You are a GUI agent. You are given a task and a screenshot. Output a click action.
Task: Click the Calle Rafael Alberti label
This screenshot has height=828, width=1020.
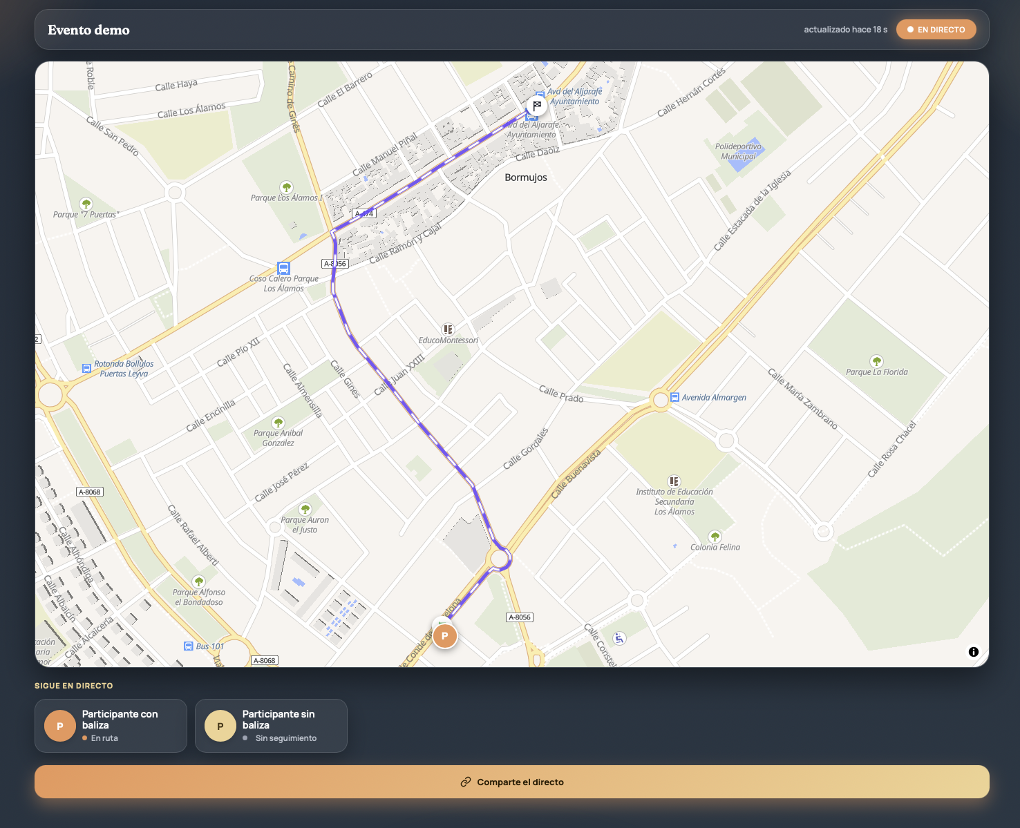193,535
